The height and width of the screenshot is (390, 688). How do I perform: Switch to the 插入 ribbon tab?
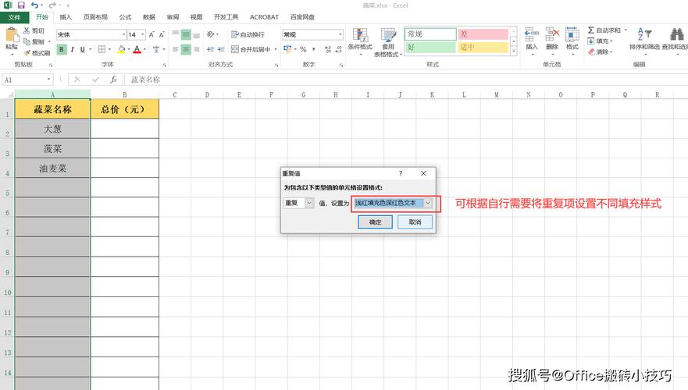click(66, 17)
